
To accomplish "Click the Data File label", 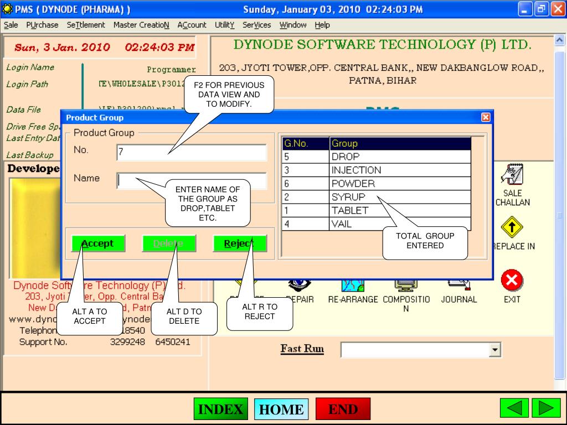I will click(23, 110).
